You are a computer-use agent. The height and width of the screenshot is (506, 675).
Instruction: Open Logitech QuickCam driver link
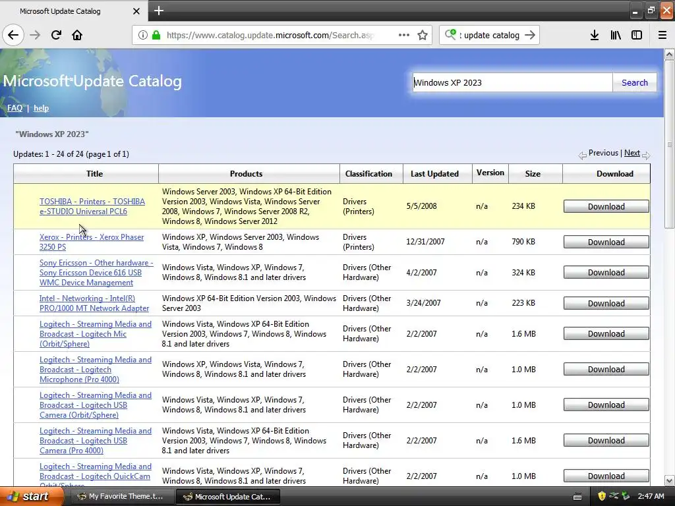[95, 474]
